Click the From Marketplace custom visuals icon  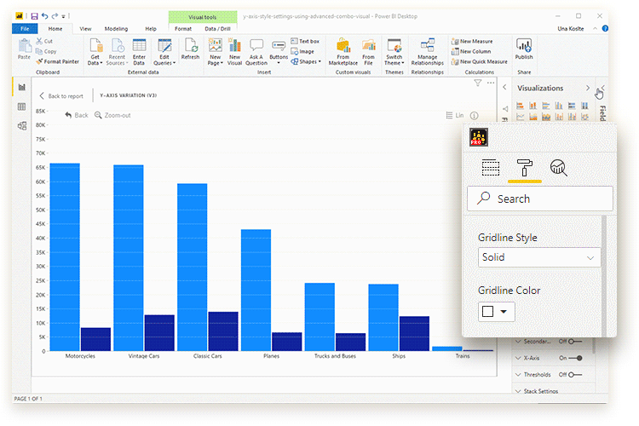pyautogui.click(x=343, y=45)
